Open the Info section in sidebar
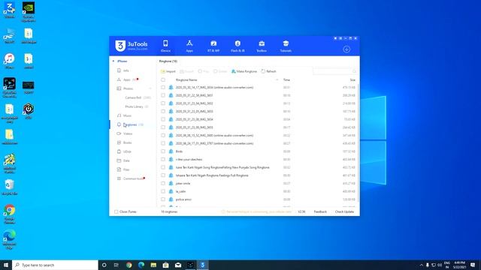The width and height of the screenshot is (481, 270). pyautogui.click(x=126, y=70)
